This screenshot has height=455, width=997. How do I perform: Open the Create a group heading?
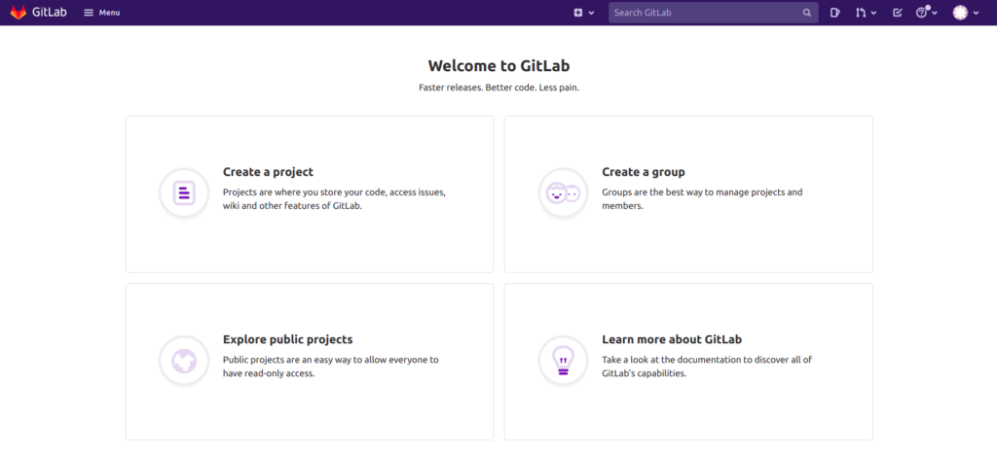(644, 172)
